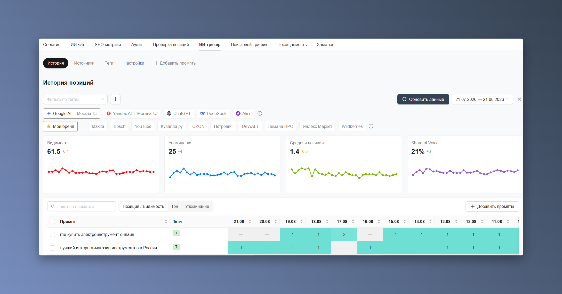Screen dimensions: 562x294
Task: Sort the 16.08 column
Action: (379, 221)
